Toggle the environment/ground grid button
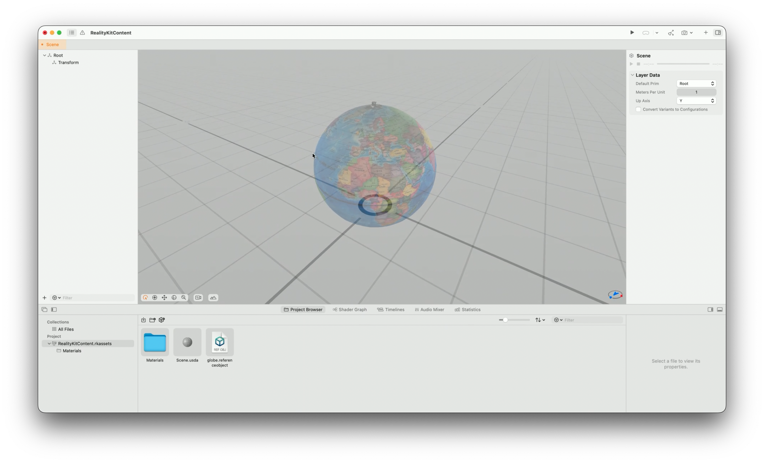Screen dimensions: 764x463 coord(213,298)
